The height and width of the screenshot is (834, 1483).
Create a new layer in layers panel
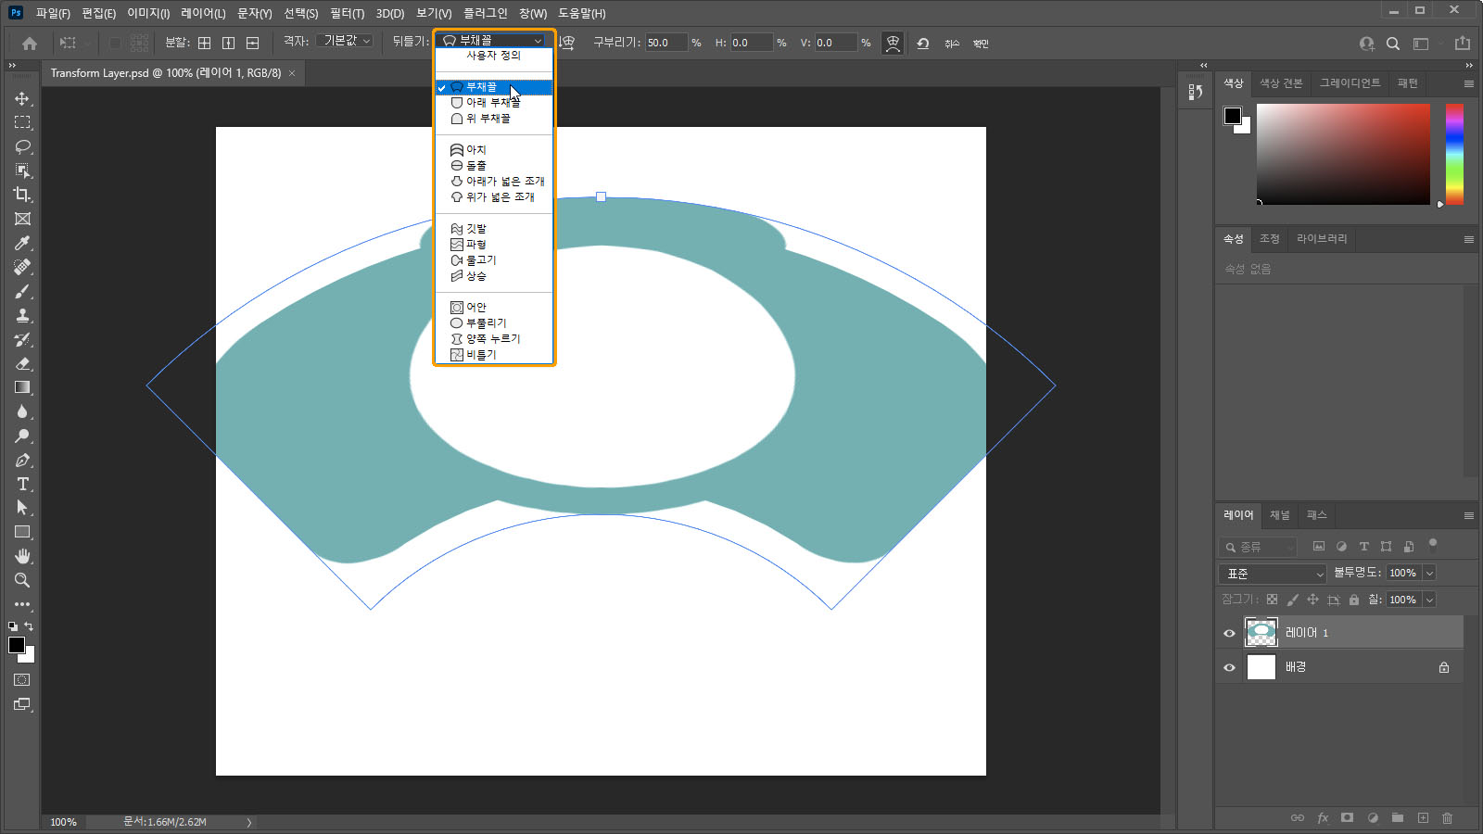click(x=1423, y=817)
